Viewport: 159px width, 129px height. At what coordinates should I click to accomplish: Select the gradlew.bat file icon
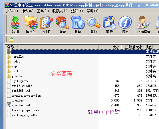[9, 105]
